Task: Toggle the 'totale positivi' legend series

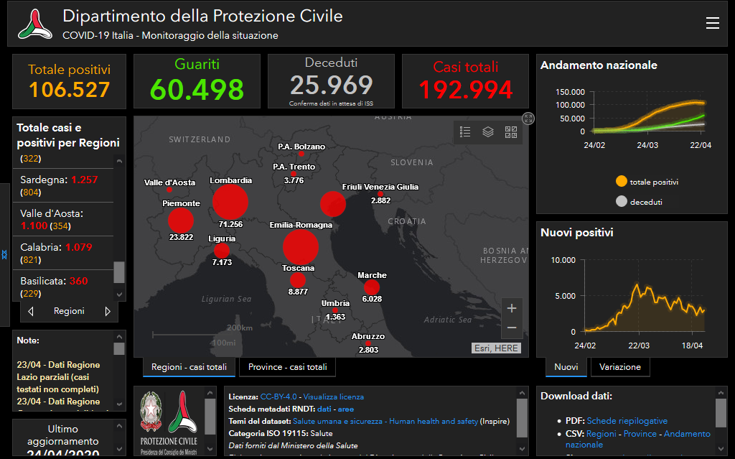Action: 622,182
